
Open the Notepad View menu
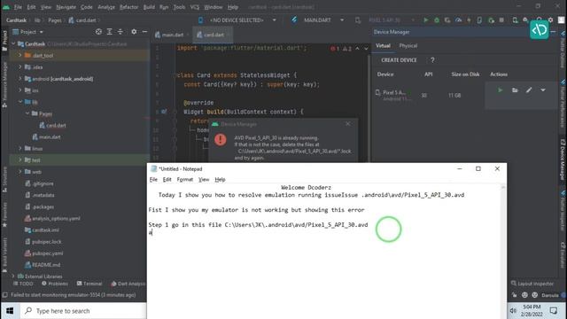[x=204, y=179]
